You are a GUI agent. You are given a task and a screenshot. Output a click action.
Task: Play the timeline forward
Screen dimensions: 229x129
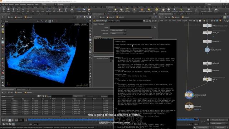13,120
